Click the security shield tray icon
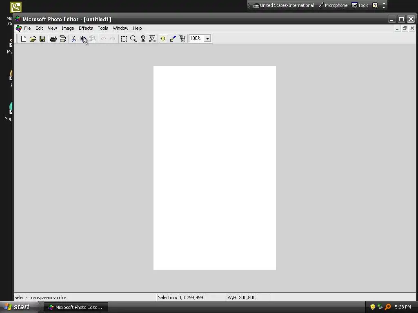 373,307
